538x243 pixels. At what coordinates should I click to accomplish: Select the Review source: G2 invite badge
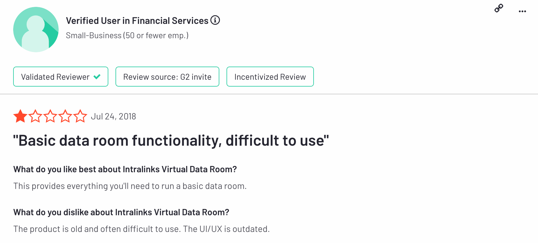tap(167, 77)
